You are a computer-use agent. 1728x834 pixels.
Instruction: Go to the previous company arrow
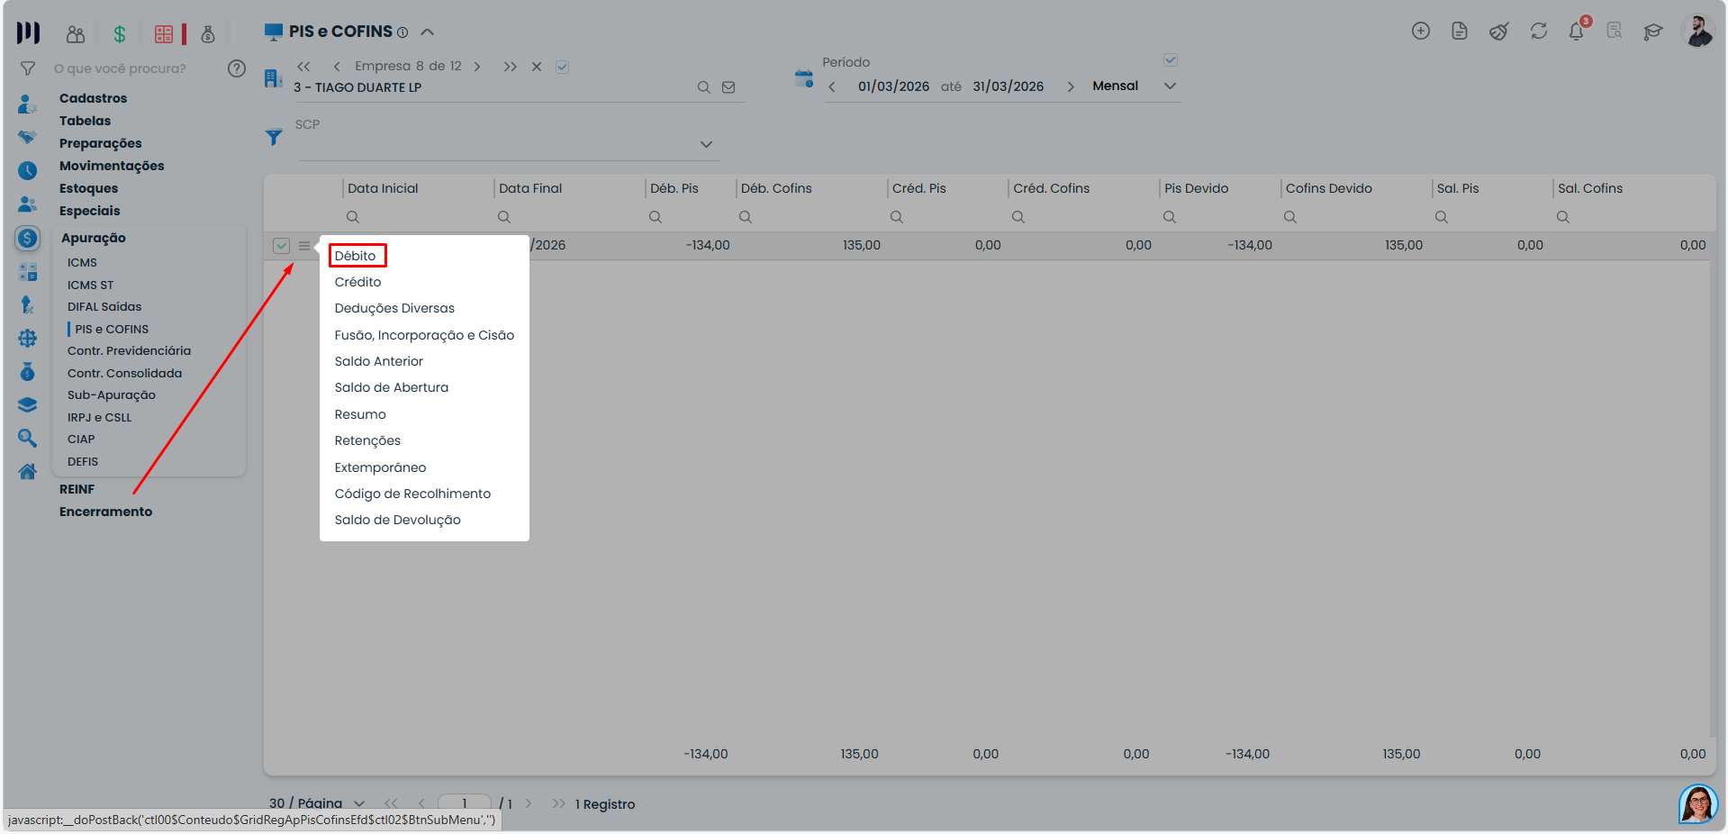click(337, 67)
